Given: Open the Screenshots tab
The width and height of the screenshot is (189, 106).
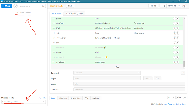Looking at the screenshot, I should (76, 98).
